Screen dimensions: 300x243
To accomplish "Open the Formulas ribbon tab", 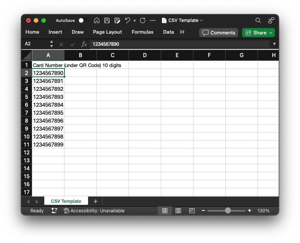I will pyautogui.click(x=143, y=32).
